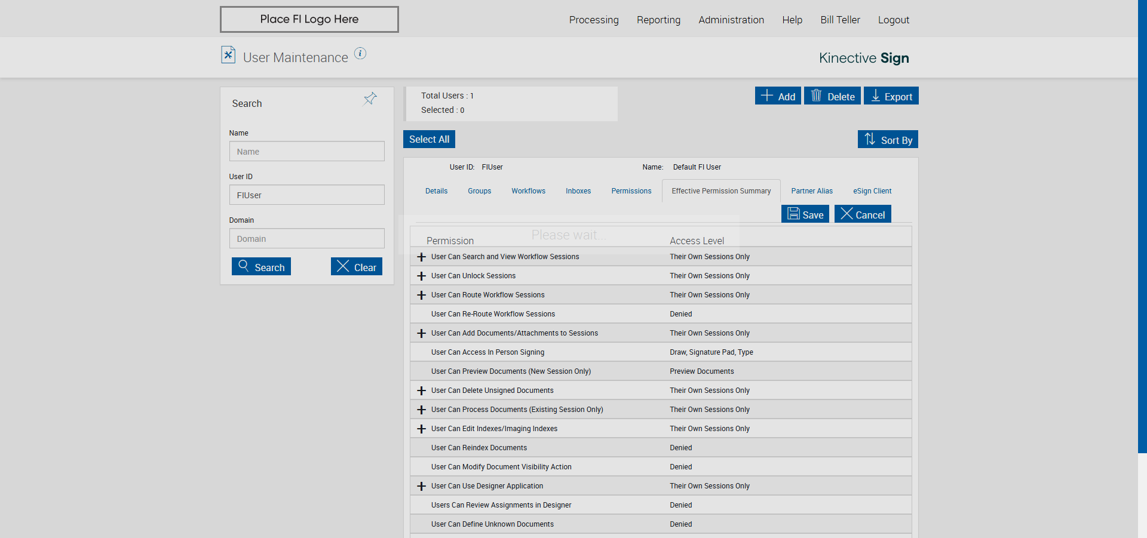Expand User Can Use Designer Application
Viewport: 1147px width, 538px height.
pos(421,486)
